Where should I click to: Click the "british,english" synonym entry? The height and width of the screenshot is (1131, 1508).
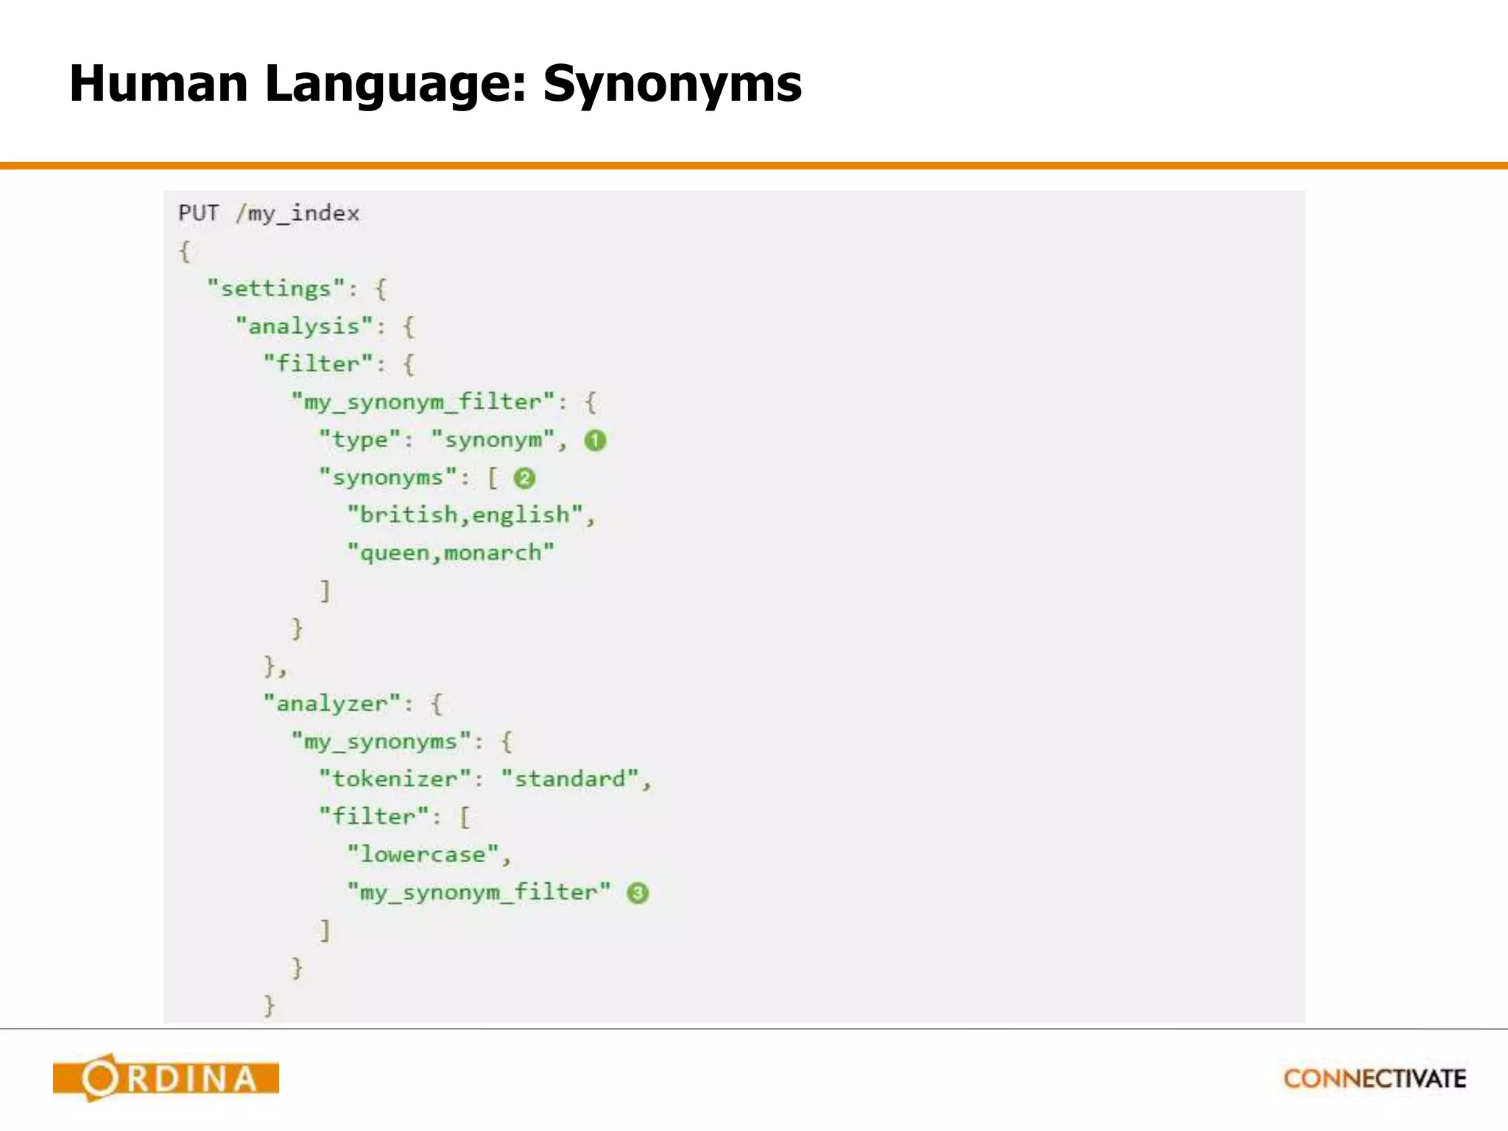(465, 515)
